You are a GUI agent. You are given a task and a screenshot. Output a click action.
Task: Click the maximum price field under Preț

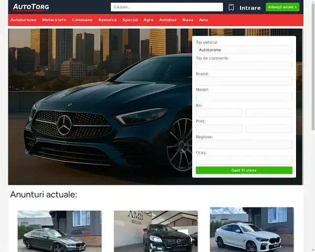(269, 129)
